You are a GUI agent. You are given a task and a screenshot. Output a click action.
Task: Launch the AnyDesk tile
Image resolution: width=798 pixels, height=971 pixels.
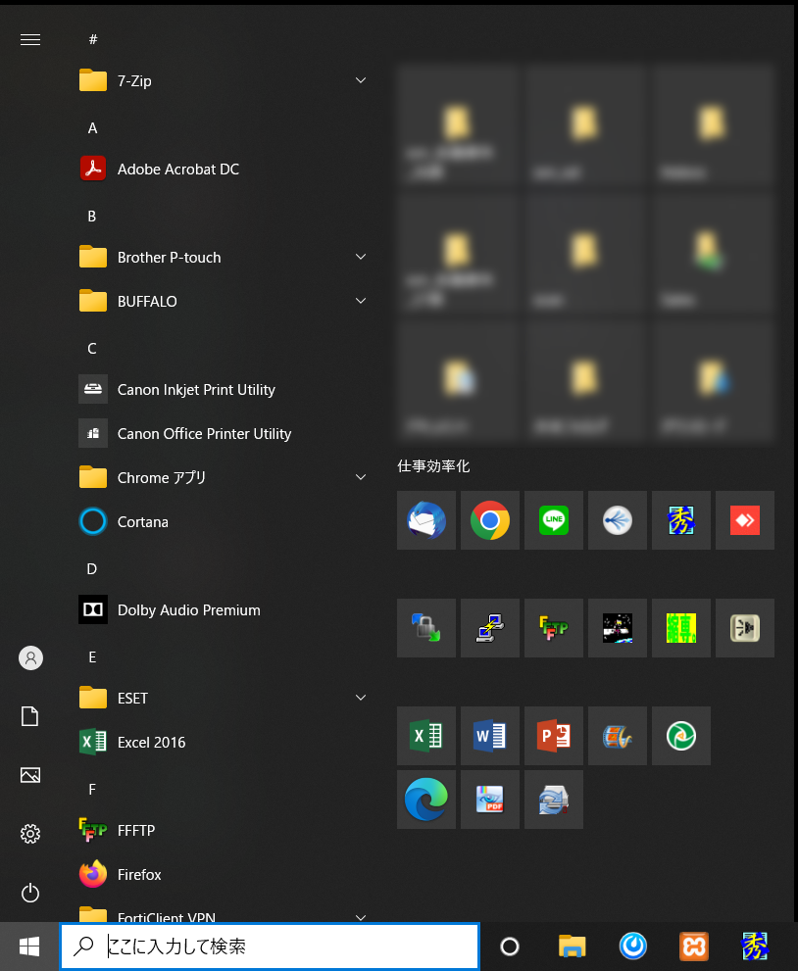coord(745,520)
